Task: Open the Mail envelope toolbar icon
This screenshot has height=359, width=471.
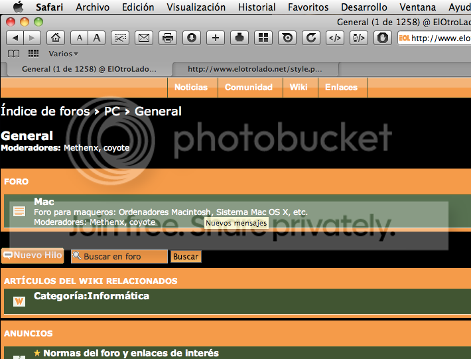Action: (143, 38)
